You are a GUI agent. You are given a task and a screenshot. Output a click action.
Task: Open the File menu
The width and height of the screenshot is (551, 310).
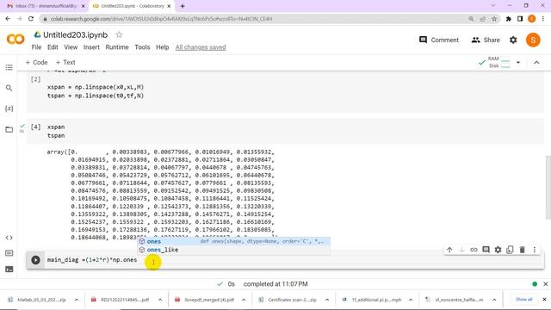click(x=36, y=47)
